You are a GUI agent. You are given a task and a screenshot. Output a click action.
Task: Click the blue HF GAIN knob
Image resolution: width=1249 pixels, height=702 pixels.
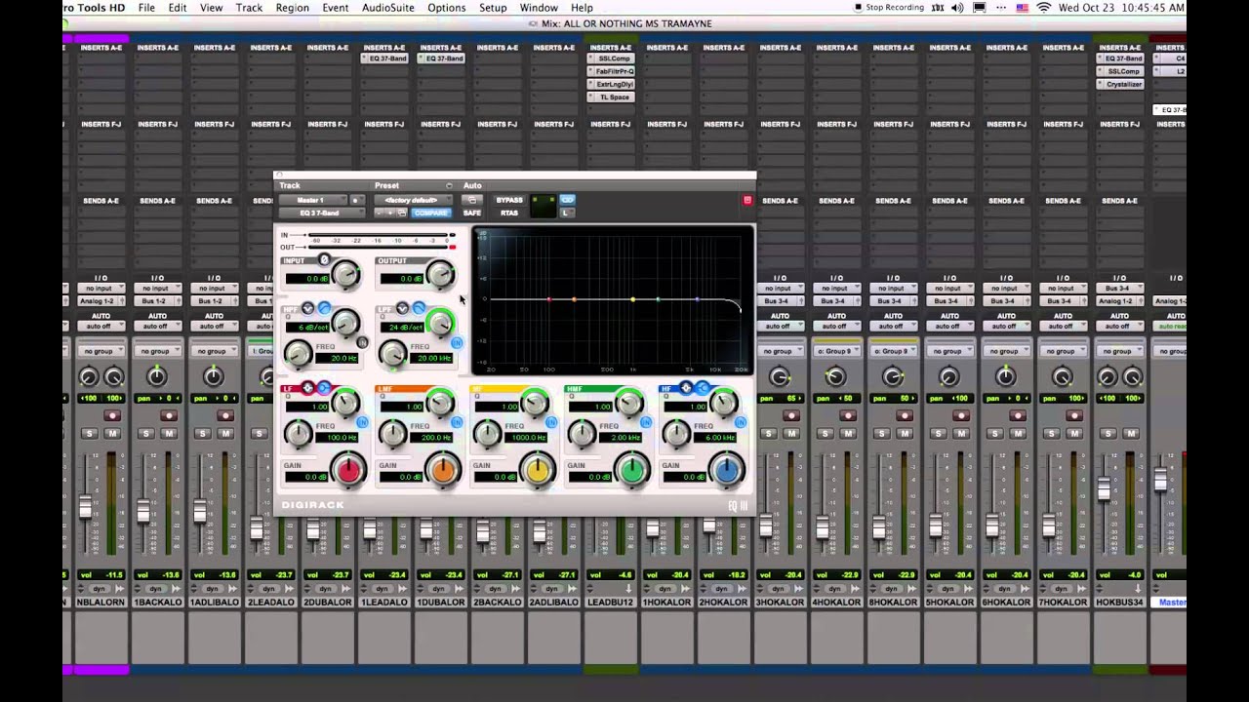point(727,470)
